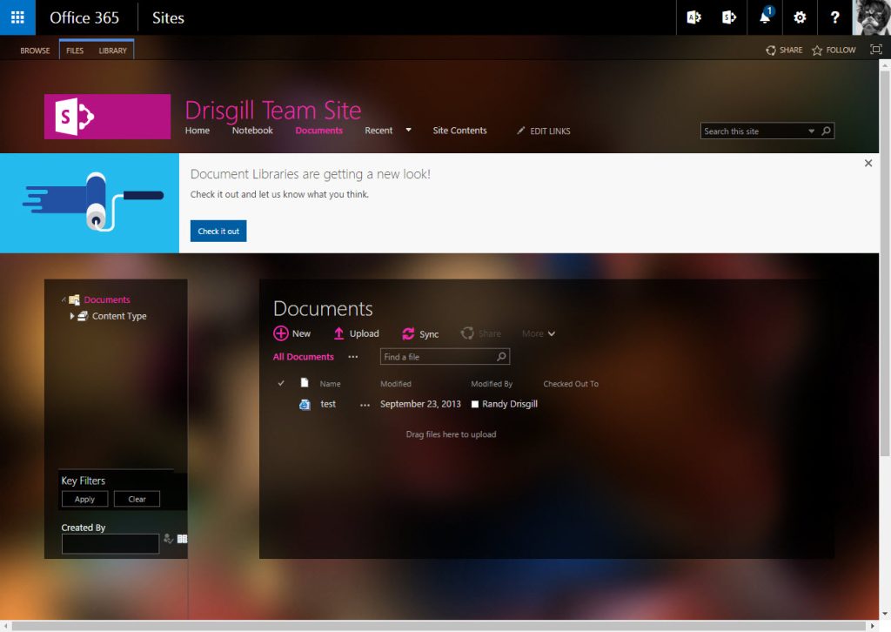This screenshot has width=891, height=632.
Task: Open the notifications bell
Action: pyautogui.click(x=765, y=17)
